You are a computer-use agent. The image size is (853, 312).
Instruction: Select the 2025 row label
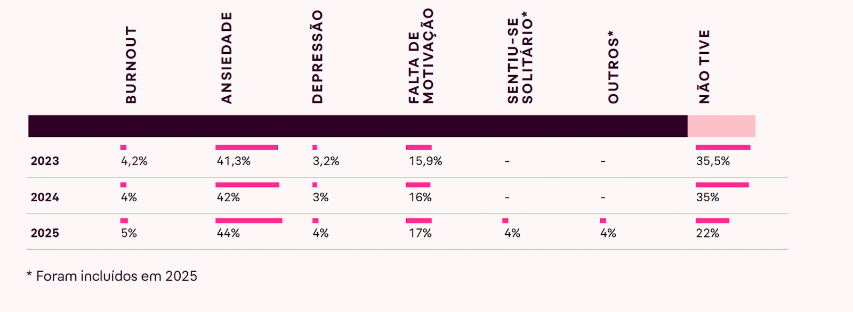(x=45, y=233)
